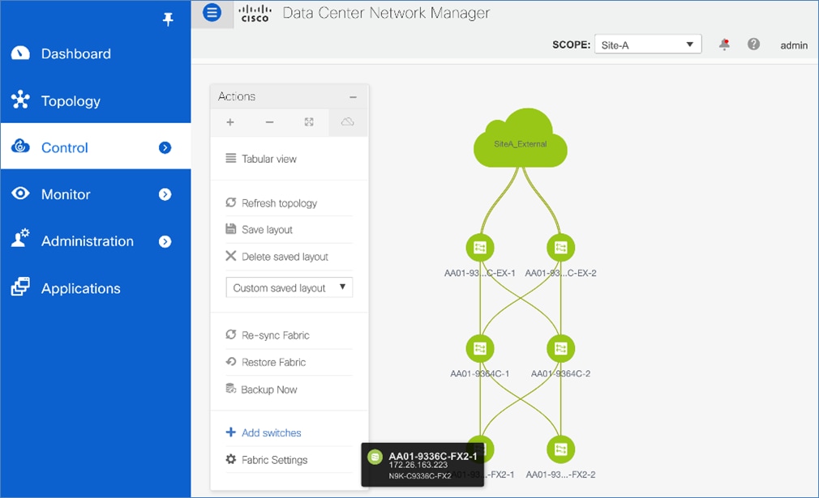
Task: Select the AA01-9364C-2 switch node
Action: 560,348
